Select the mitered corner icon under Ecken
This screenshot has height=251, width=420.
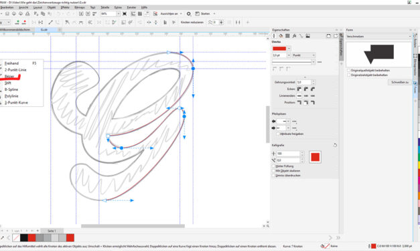[x=299, y=89]
